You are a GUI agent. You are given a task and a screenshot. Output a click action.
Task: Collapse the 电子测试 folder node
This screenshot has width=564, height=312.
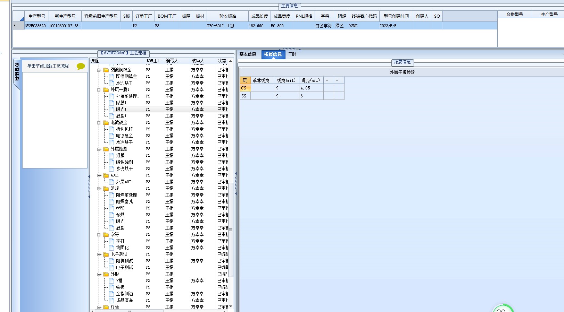coord(99,254)
